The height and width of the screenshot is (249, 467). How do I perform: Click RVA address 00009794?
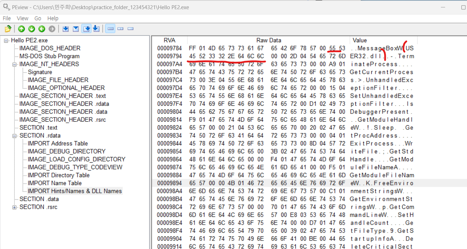[169, 56]
